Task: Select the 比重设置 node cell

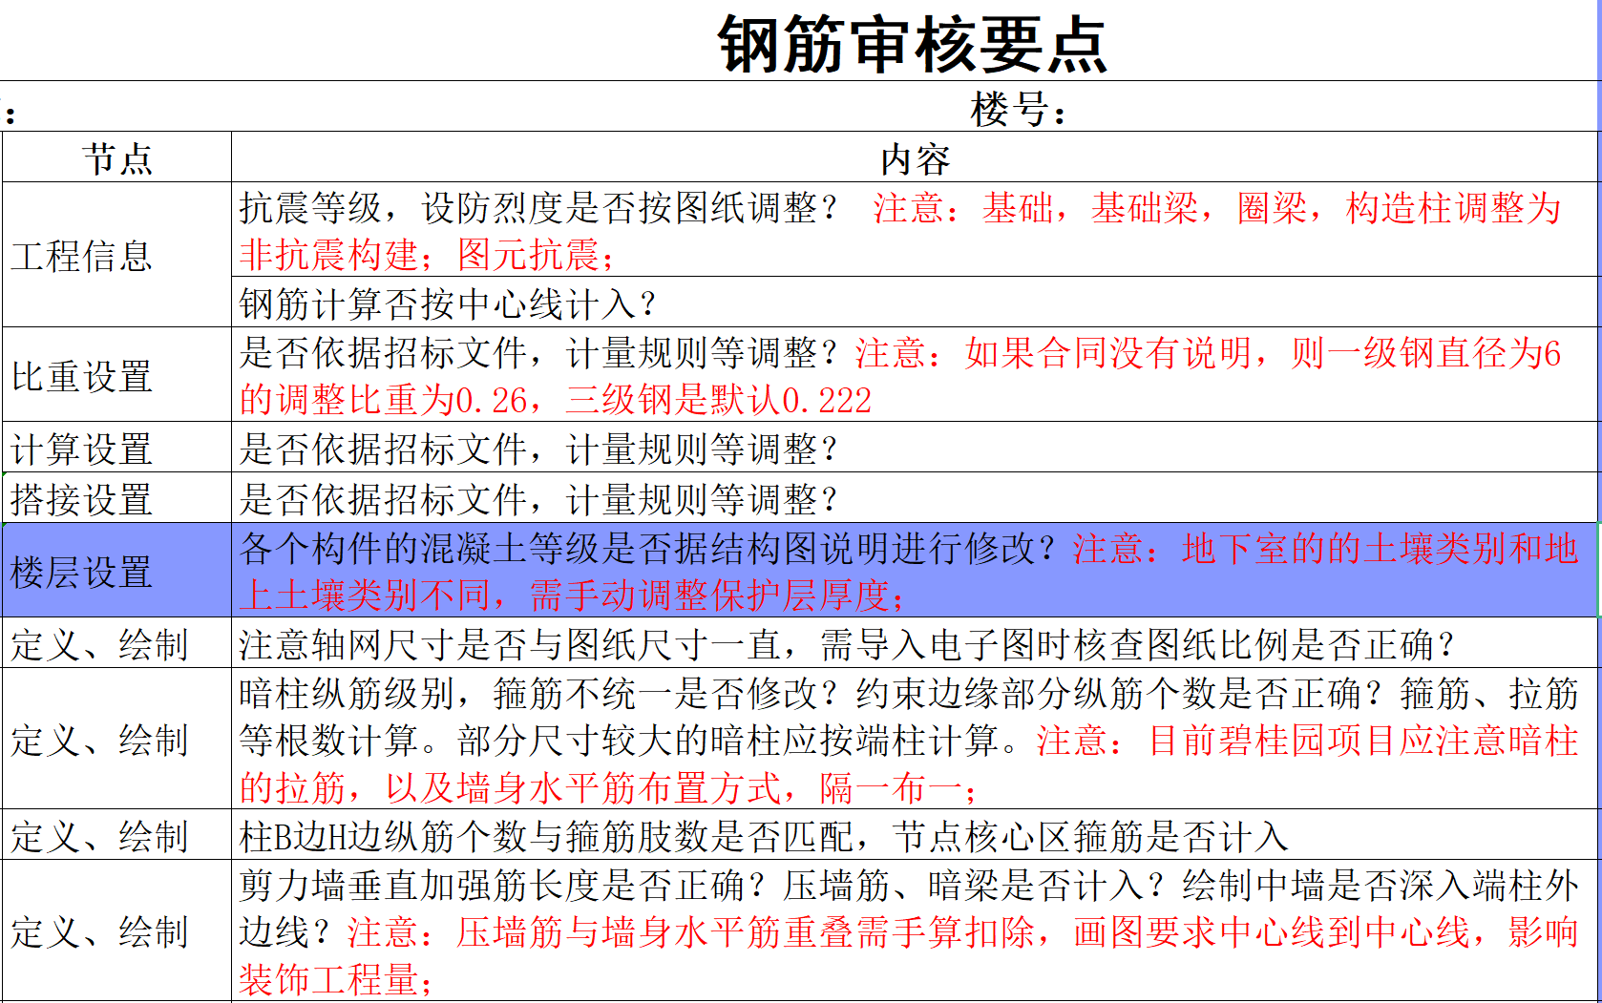Action: coord(117,375)
